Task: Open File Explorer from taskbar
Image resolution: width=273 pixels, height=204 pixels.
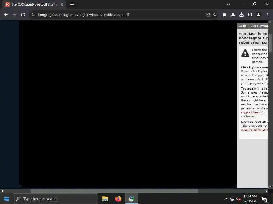Action: pyautogui.click(x=105, y=199)
